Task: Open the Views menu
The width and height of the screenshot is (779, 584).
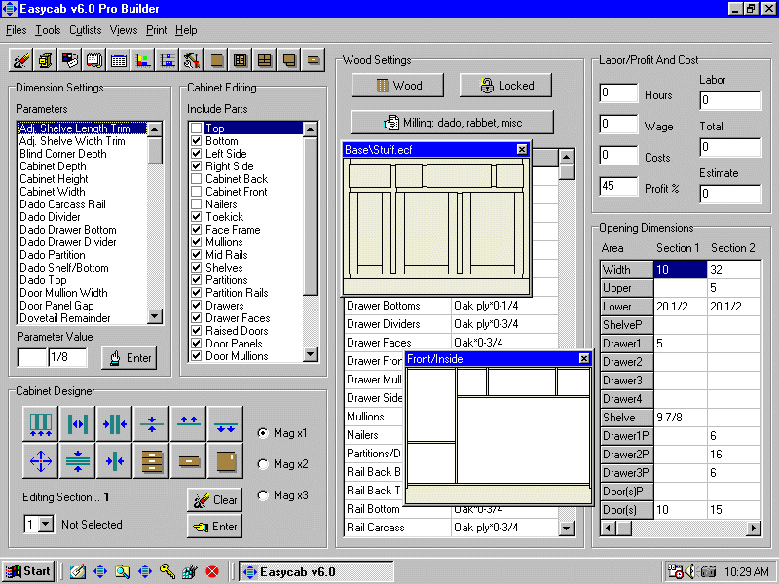Action: tap(124, 30)
